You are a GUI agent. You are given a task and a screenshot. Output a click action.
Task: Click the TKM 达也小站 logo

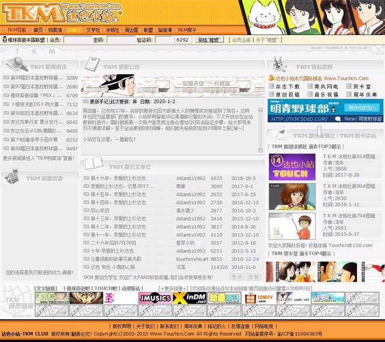pyautogui.click(x=61, y=12)
